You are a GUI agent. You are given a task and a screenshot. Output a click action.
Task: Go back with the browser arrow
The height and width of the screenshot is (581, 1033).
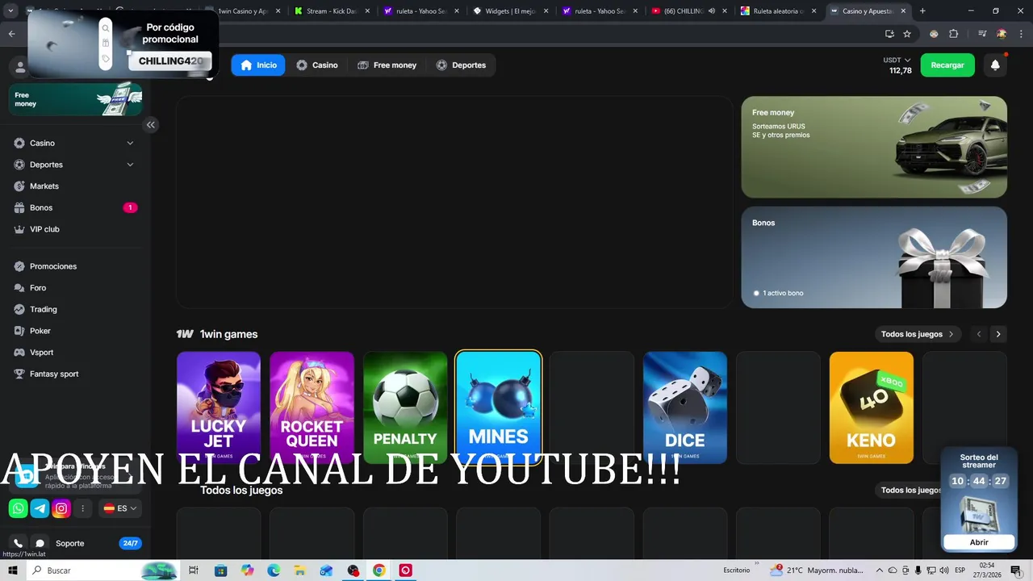[11, 34]
